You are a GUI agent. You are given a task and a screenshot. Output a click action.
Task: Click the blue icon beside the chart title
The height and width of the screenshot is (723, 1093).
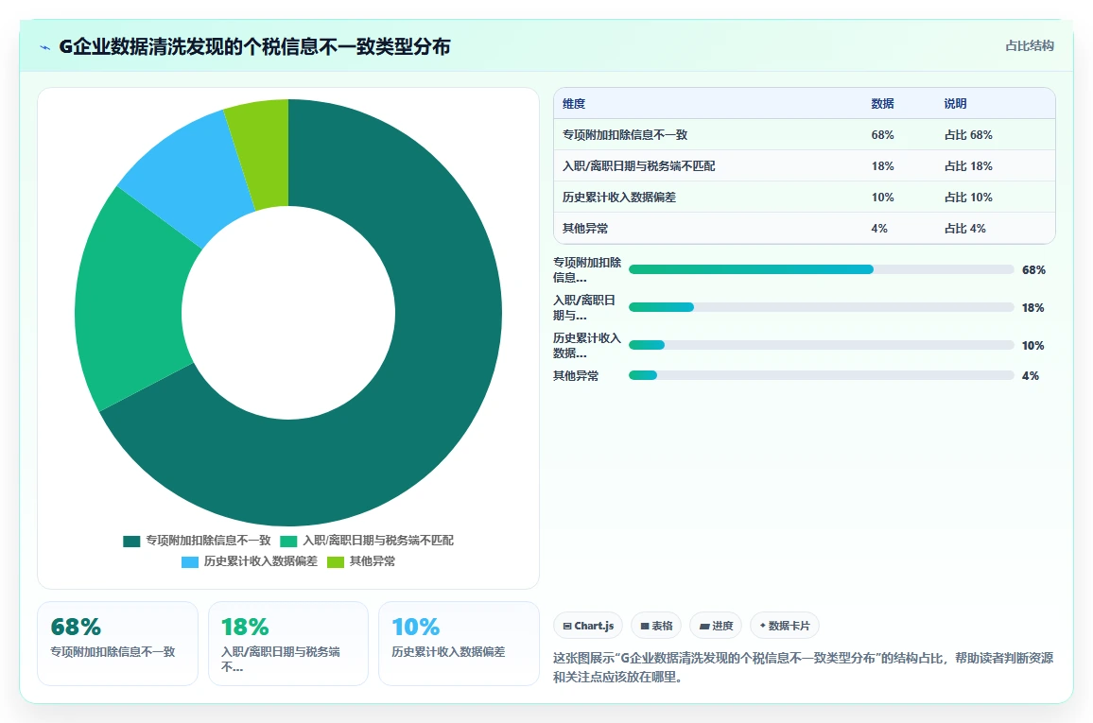tap(45, 47)
